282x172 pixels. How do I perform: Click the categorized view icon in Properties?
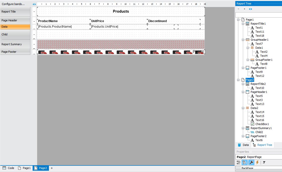(239, 162)
